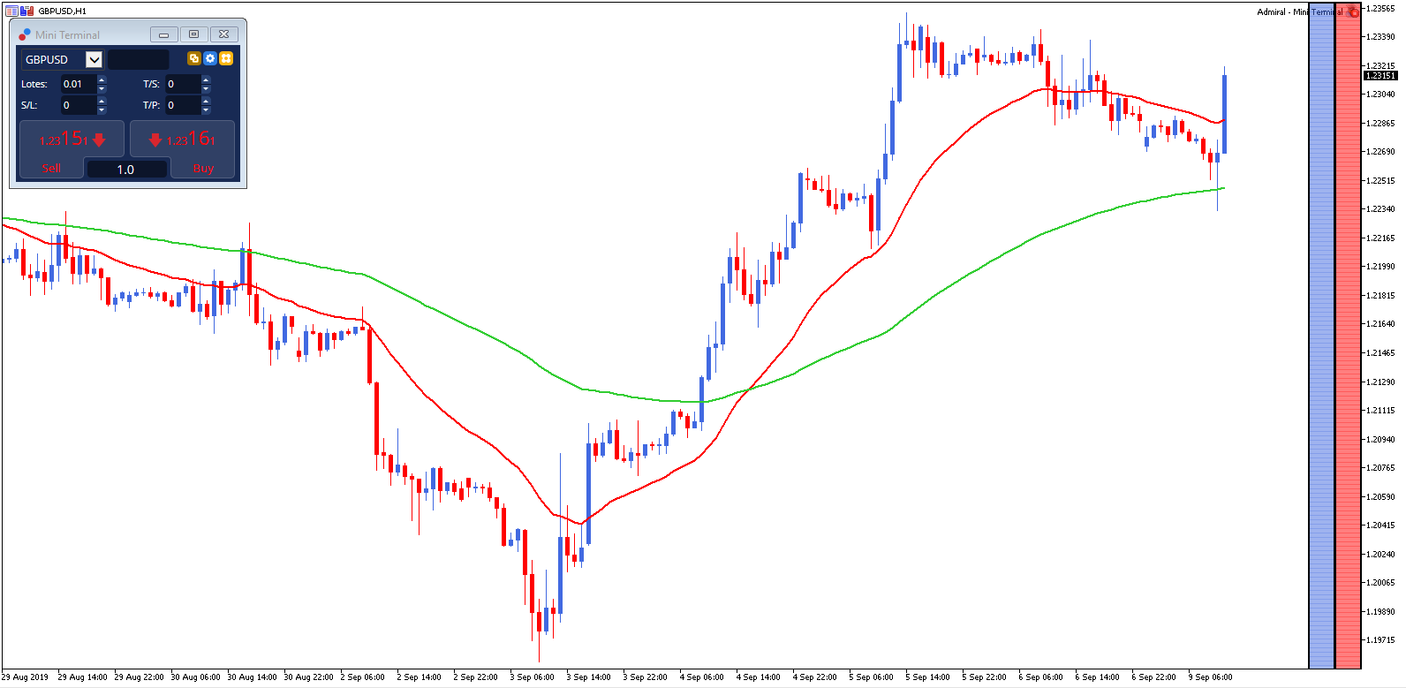Click the Lotes input field showing 0.01
This screenshot has width=1406, height=688.
point(78,84)
